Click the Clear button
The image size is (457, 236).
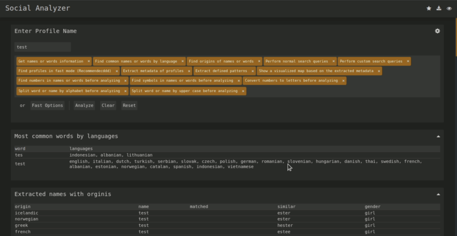(x=108, y=106)
